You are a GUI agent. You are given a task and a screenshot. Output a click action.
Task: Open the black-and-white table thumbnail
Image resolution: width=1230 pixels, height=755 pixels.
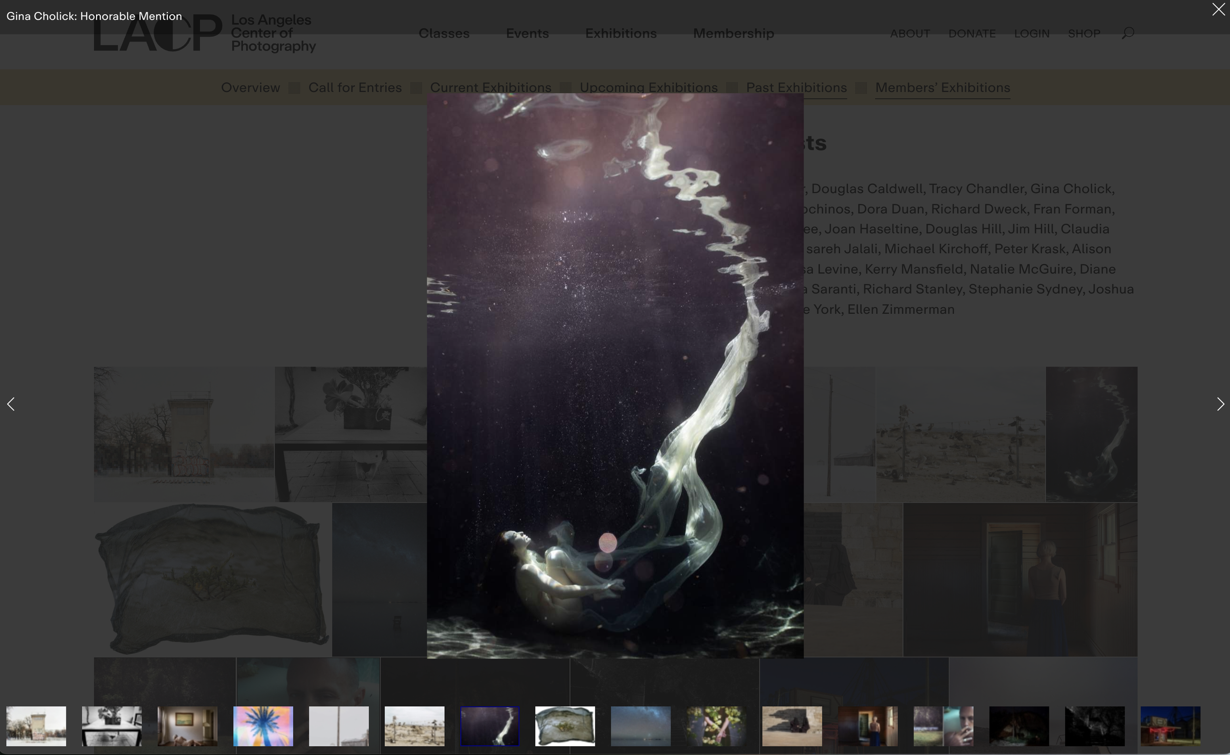tap(112, 726)
